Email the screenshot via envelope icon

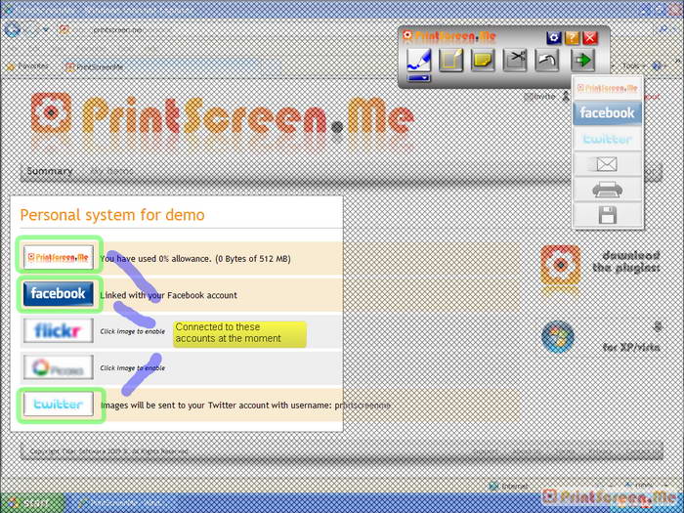(607, 164)
